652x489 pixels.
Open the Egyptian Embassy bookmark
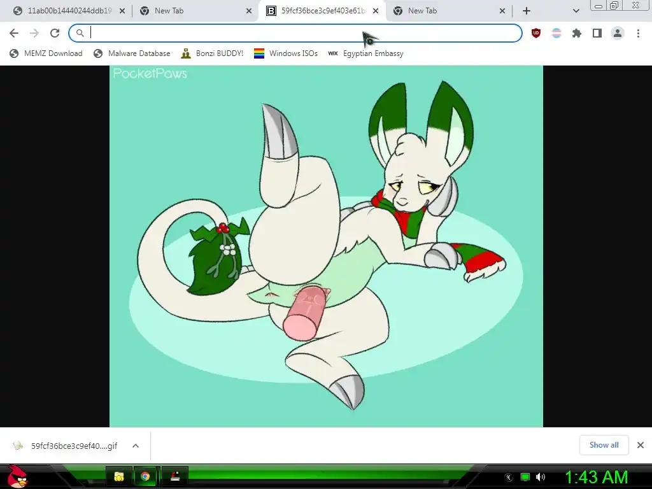pyautogui.click(x=365, y=53)
